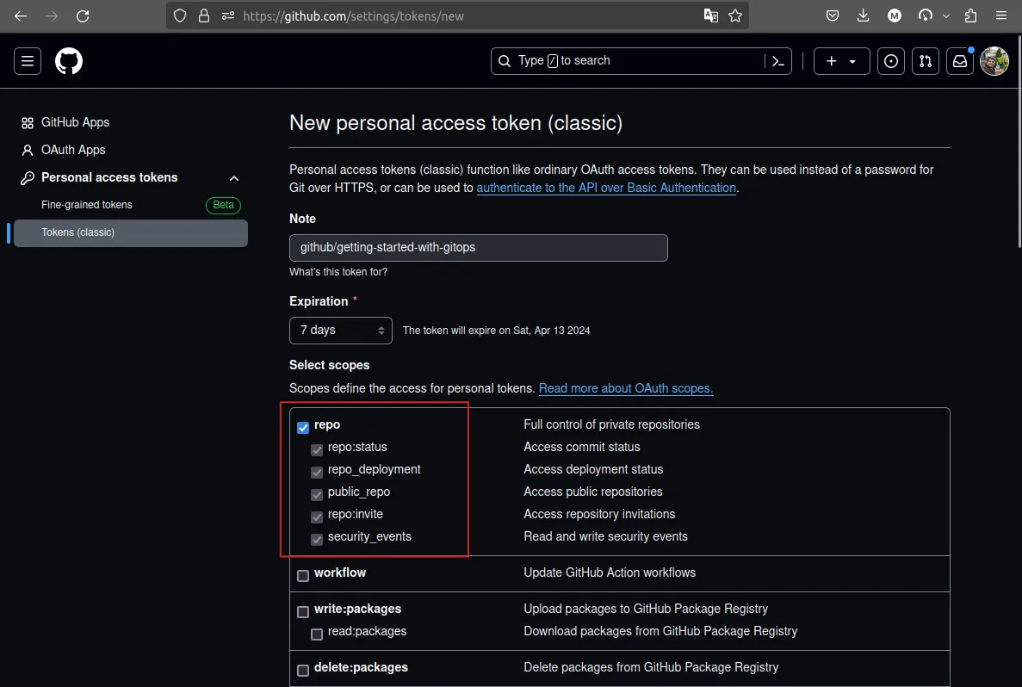Viewport: 1022px width, 687px height.
Task: Open Read more about OAuth scopes link
Action: [626, 388]
